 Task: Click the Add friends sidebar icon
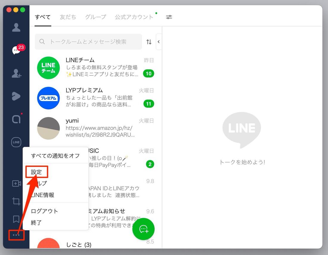[x=16, y=74]
